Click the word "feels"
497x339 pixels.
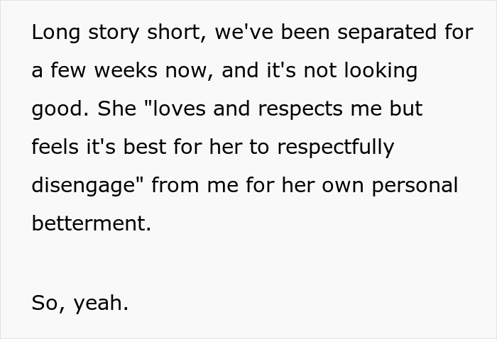pos(53,148)
